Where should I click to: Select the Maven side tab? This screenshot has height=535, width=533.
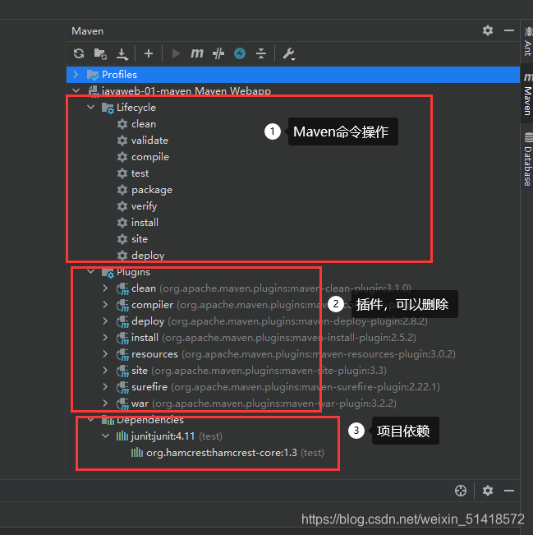[527, 94]
